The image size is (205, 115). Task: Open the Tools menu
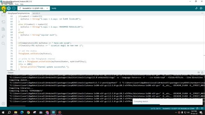17,4
